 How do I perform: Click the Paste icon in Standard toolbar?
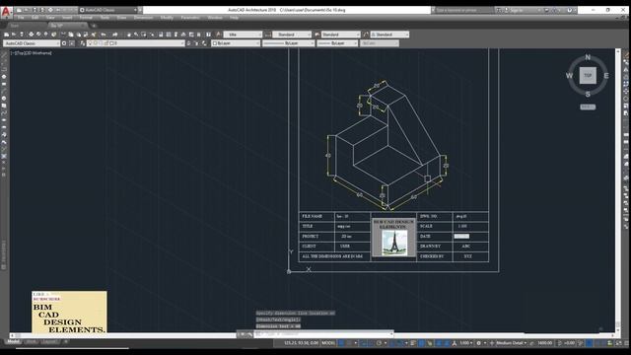pyautogui.click(x=79, y=35)
